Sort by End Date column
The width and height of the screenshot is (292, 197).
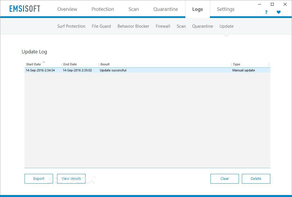tap(70, 64)
